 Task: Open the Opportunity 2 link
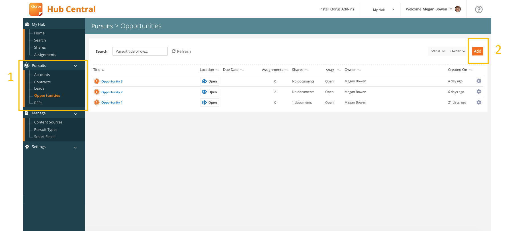click(x=112, y=92)
